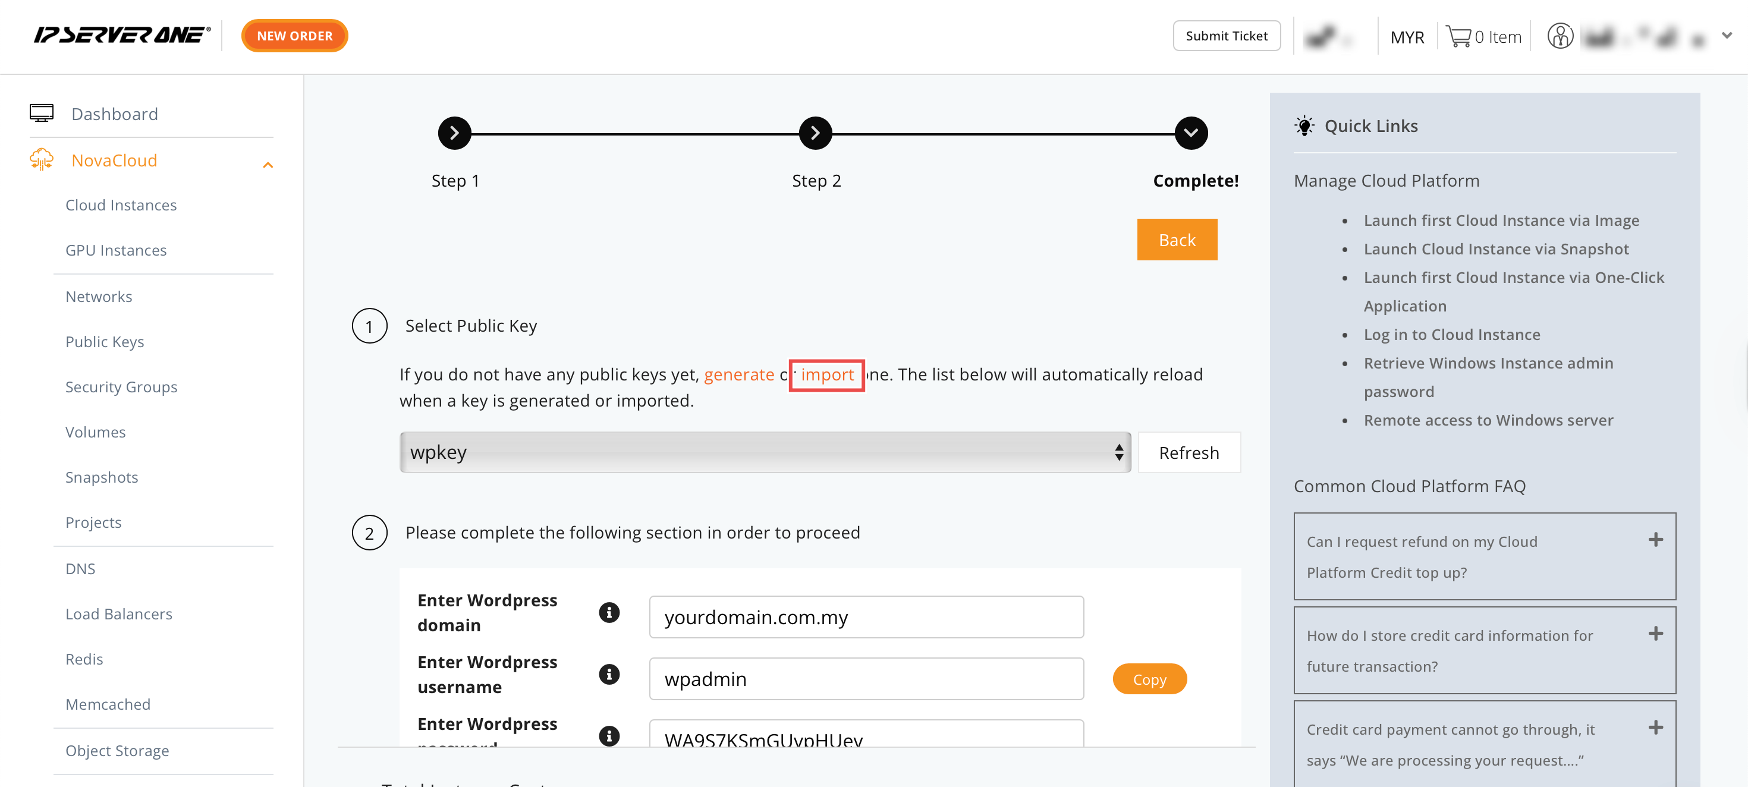
Task: Open the shopping cart icon
Action: point(1458,36)
